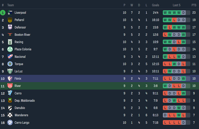The height and width of the screenshot is (129, 199).
Task: Click the Nacional club crest icon
Action: 10,57
